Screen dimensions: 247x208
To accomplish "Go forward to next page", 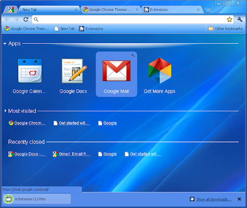I will coord(17,19).
